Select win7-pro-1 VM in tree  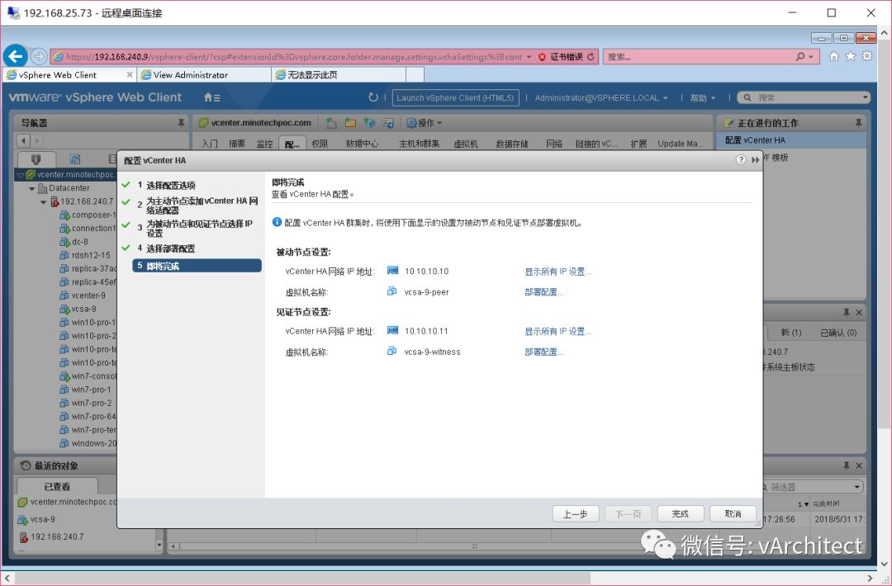click(x=91, y=390)
